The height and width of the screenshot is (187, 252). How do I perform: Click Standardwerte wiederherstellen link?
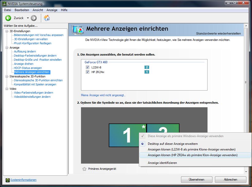coord(218,33)
